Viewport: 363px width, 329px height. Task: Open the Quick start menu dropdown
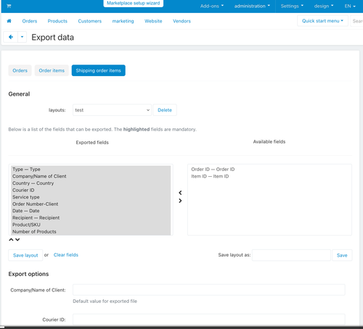[x=322, y=21]
